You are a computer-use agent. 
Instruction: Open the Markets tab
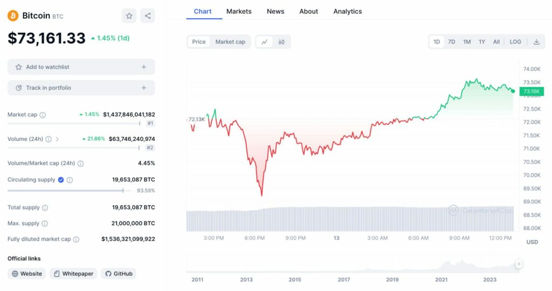[239, 11]
